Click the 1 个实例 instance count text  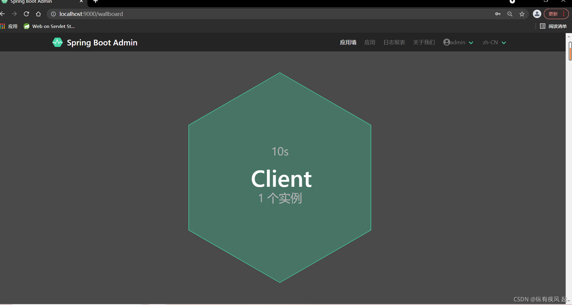280,198
